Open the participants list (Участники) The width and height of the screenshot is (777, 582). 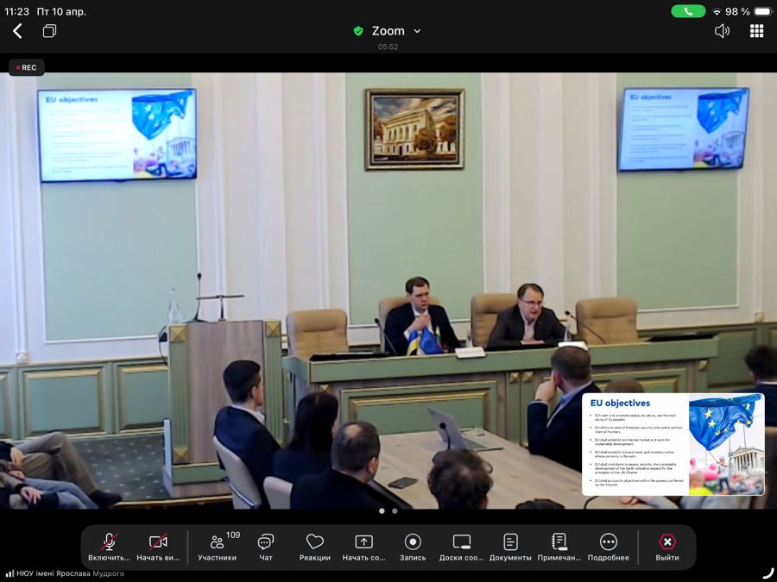pos(218,542)
